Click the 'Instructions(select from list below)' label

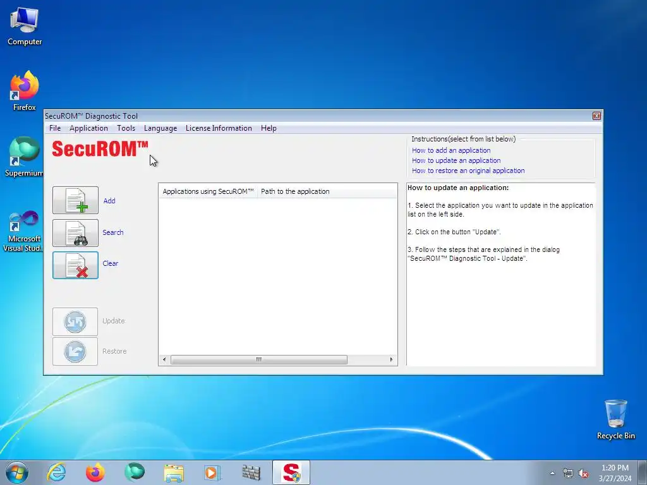(463, 139)
